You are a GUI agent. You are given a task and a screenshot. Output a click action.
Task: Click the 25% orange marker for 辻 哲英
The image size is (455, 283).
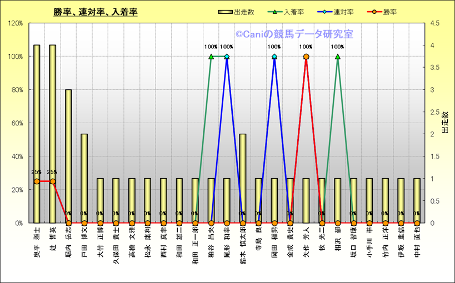tap(53, 181)
